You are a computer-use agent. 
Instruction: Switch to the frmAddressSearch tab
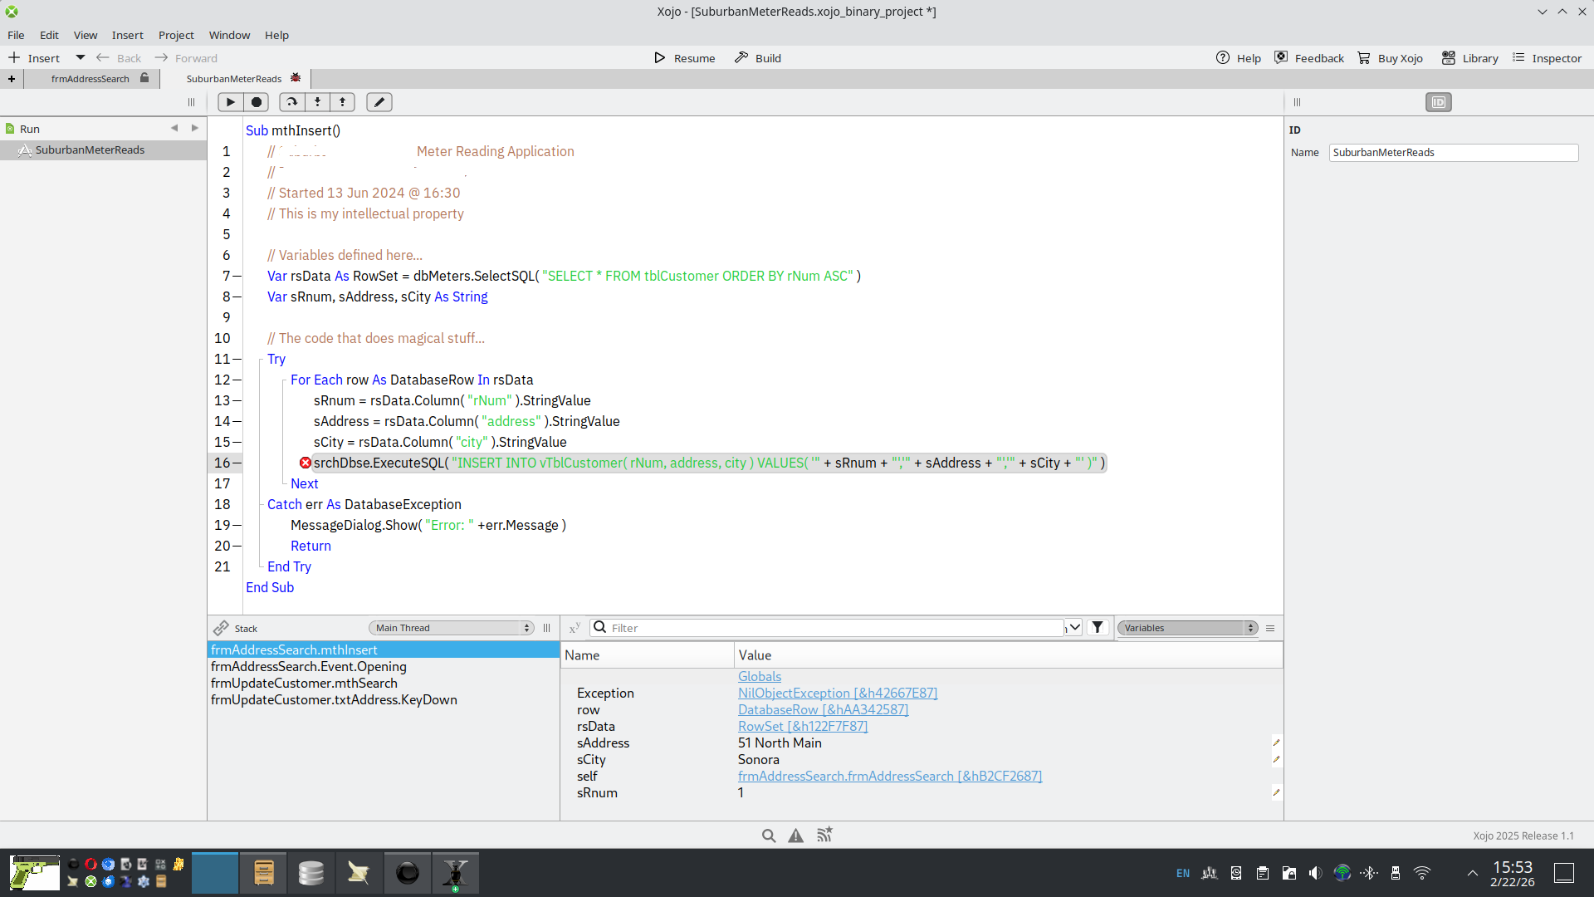(x=90, y=79)
